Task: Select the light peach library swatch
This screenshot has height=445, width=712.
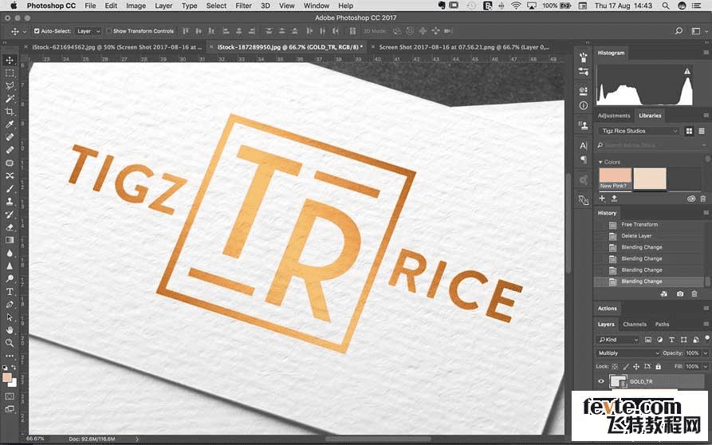Action: (650, 179)
